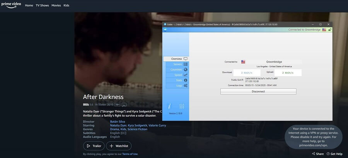Open TV Shows in Prime Video navigation
348x158 pixels.
(x=42, y=5)
